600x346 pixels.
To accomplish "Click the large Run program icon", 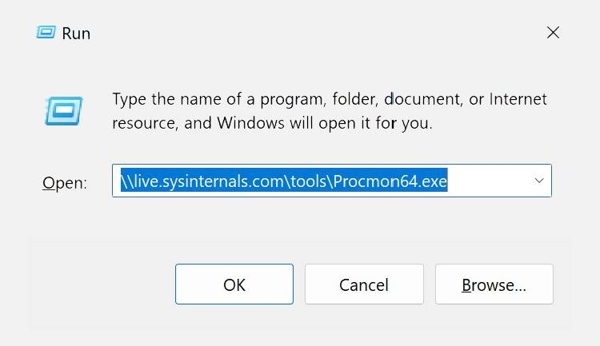I will coord(62,111).
